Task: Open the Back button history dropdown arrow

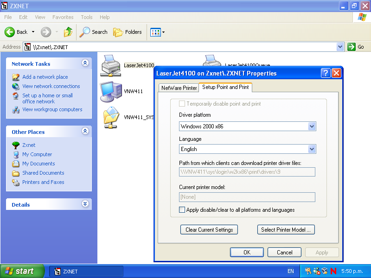Action: tap(33, 32)
